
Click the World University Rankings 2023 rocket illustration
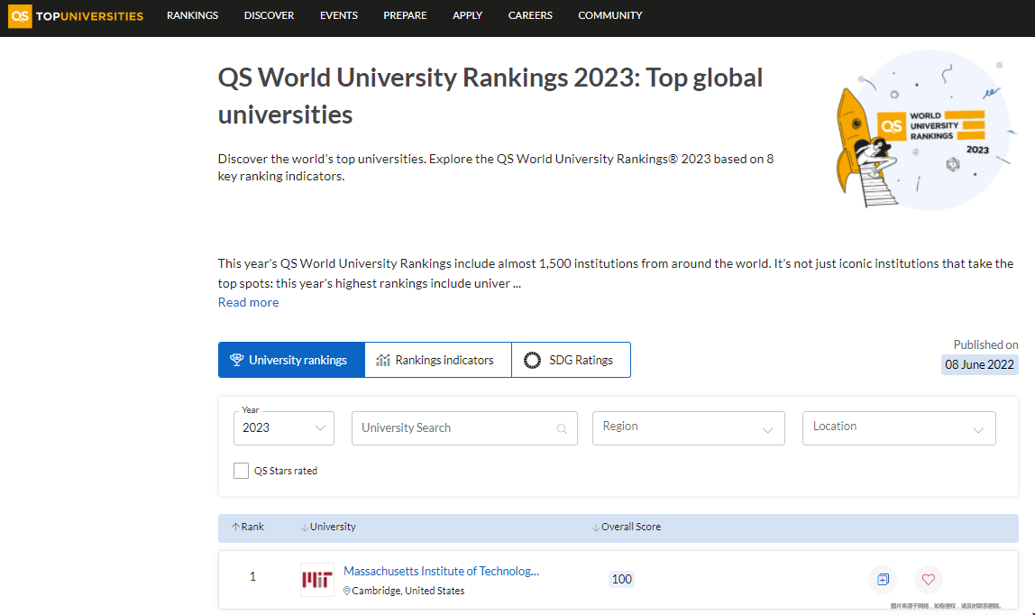click(x=924, y=130)
